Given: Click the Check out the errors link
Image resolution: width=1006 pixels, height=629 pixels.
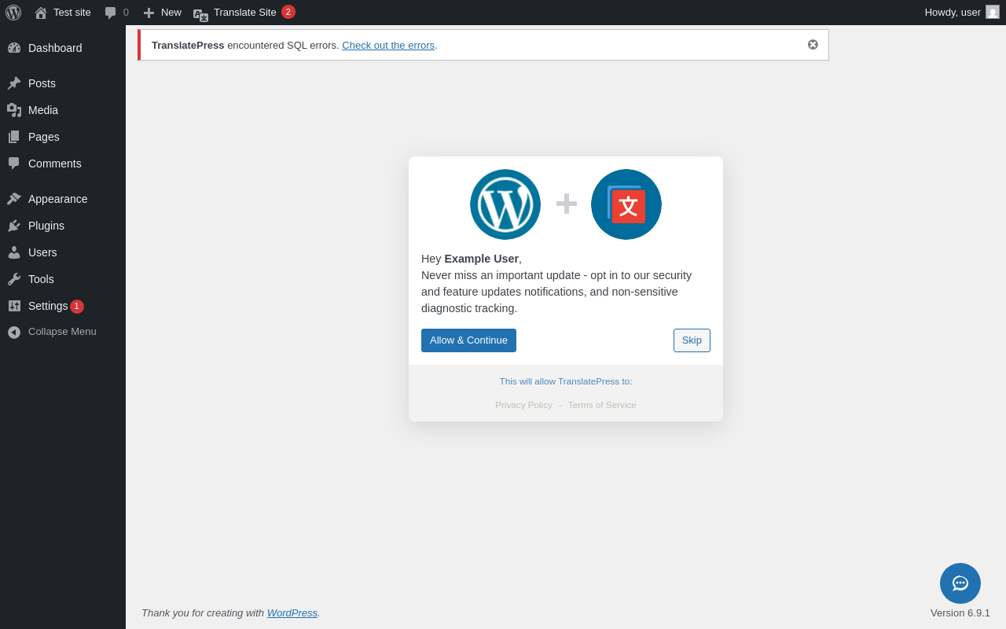Looking at the screenshot, I should [388, 46].
